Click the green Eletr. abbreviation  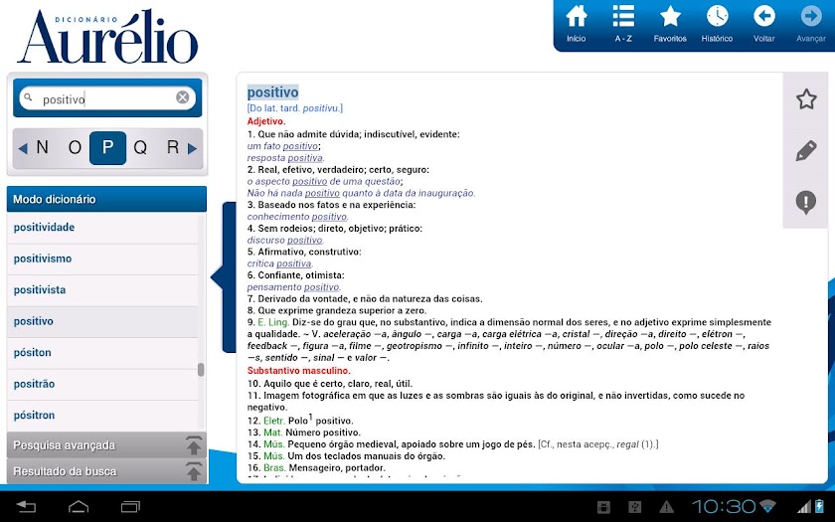(274, 421)
